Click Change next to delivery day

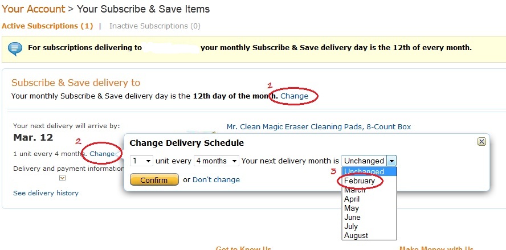click(294, 96)
